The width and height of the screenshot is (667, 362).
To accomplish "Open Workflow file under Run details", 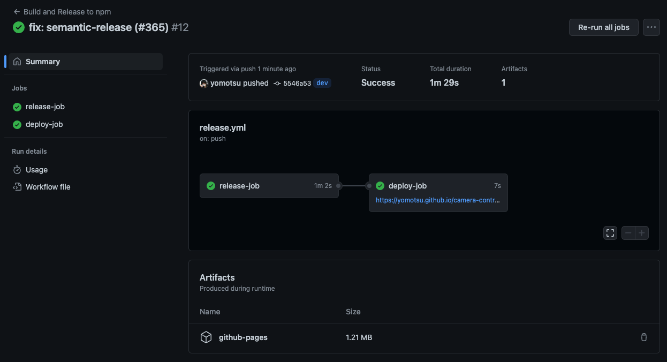I will [48, 187].
